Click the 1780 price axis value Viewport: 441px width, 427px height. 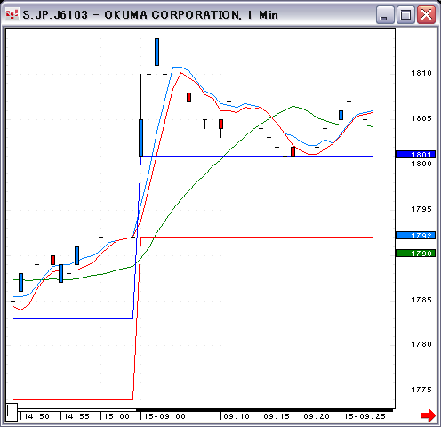pyautogui.click(x=421, y=344)
